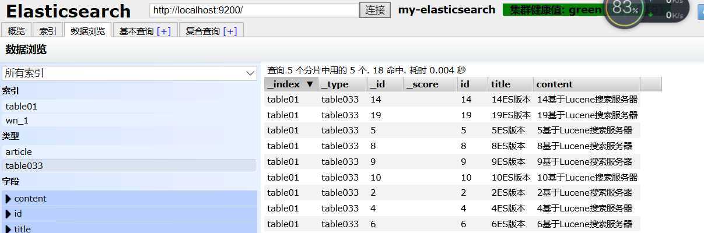The image size is (704, 233).
Task: Click content cell 2基于Lucene搜索服务器
Action: (x=587, y=193)
